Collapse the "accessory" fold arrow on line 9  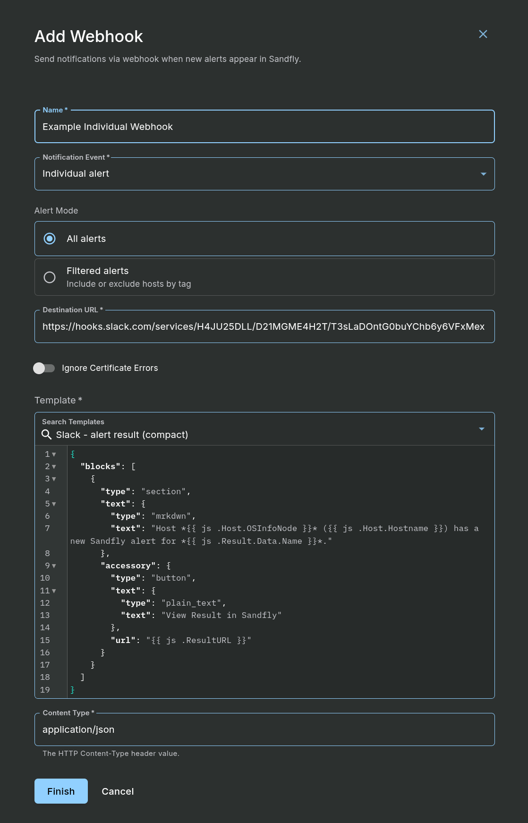[54, 566]
